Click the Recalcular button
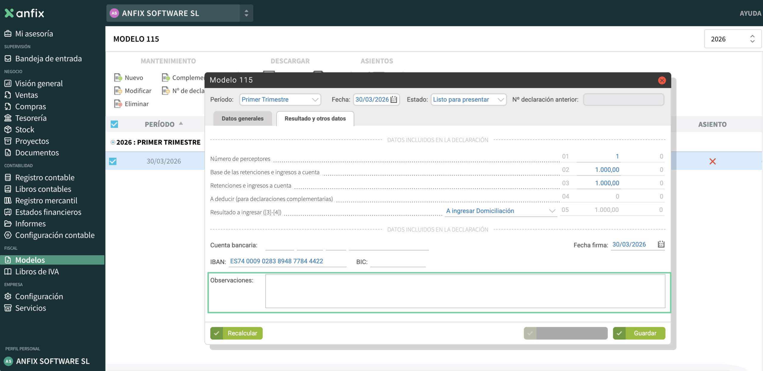 236,333
